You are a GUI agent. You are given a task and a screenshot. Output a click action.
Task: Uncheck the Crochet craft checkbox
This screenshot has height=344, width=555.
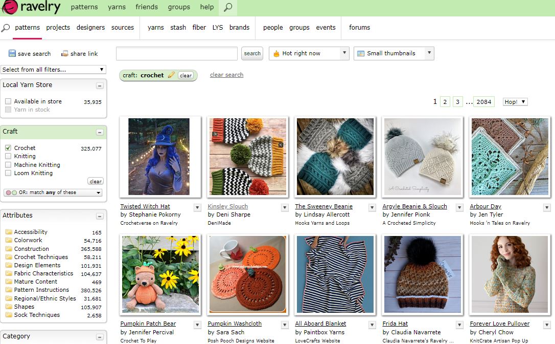[x=8, y=148]
